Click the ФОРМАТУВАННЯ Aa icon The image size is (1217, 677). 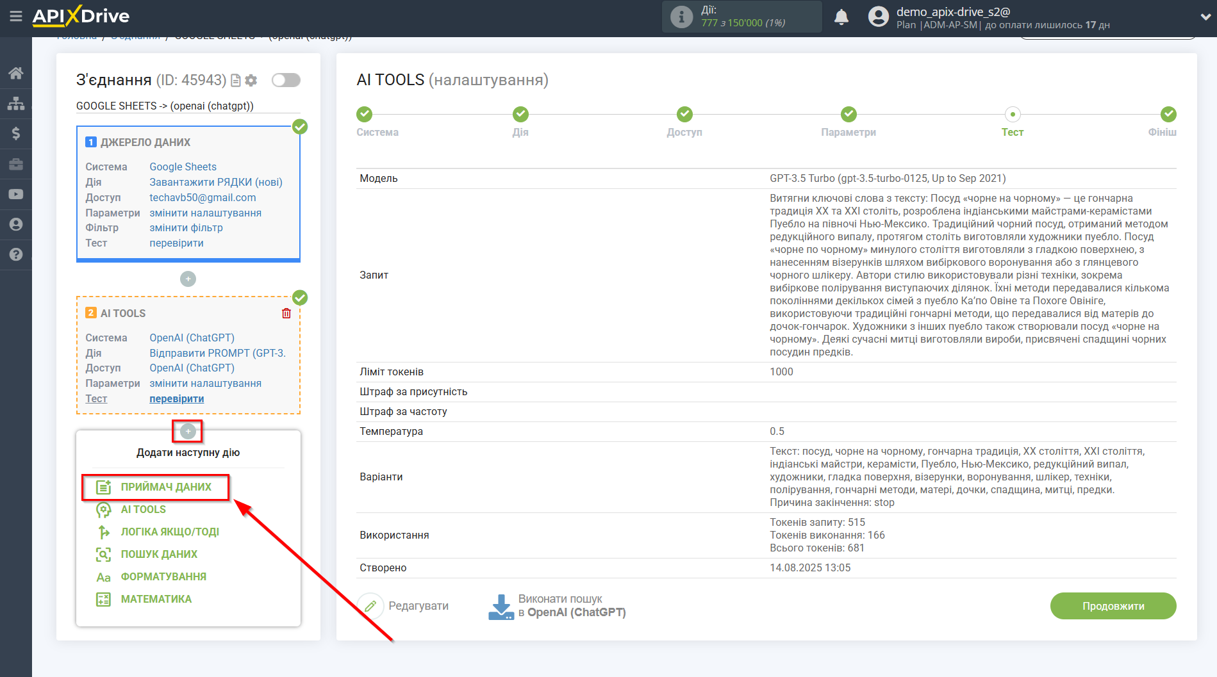pos(103,577)
